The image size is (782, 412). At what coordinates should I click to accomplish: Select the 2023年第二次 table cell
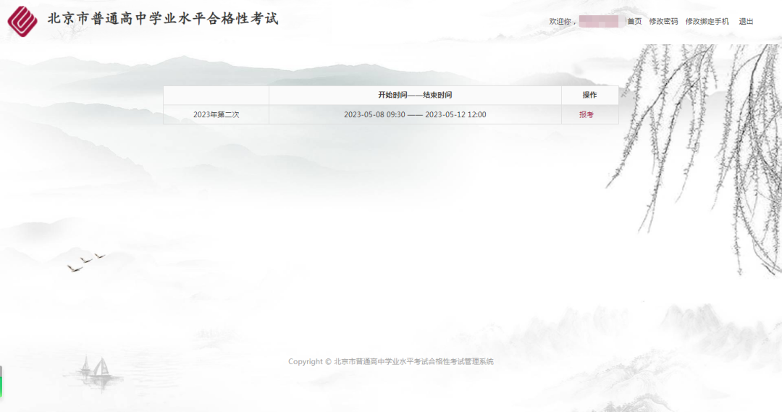[x=216, y=114]
